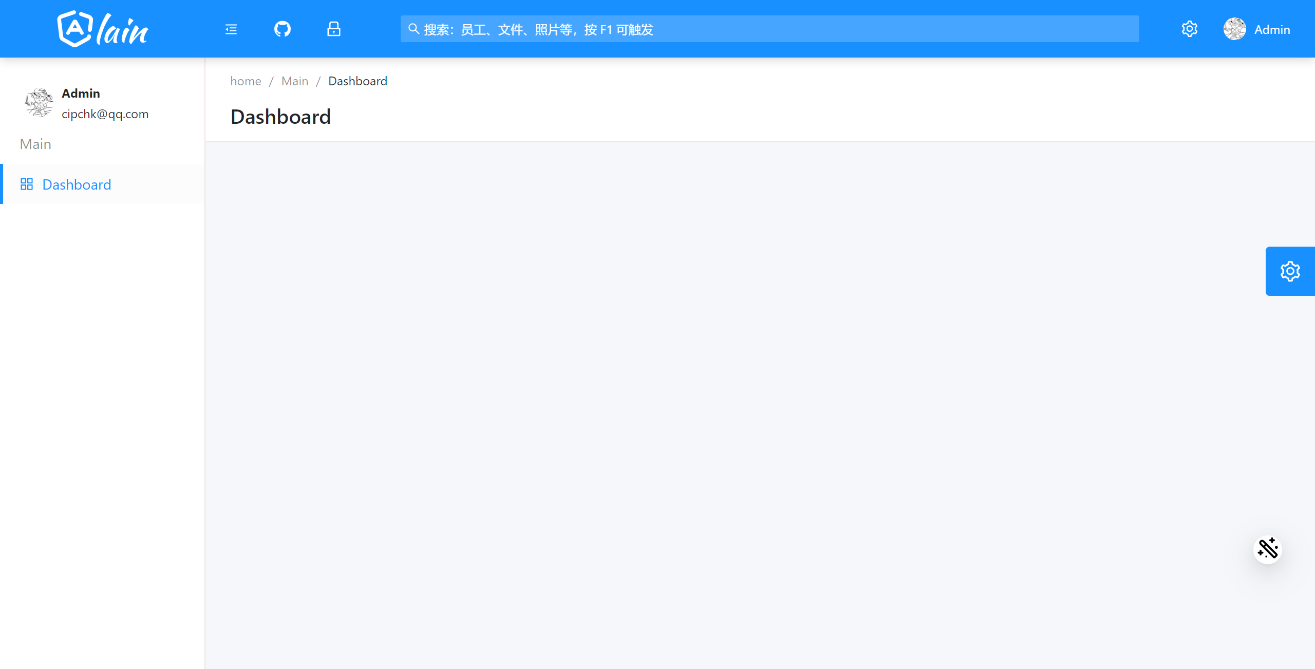Screen dimensions: 1315x669
Task: Select Dashboard in the sidebar menu
Action: coord(77,184)
